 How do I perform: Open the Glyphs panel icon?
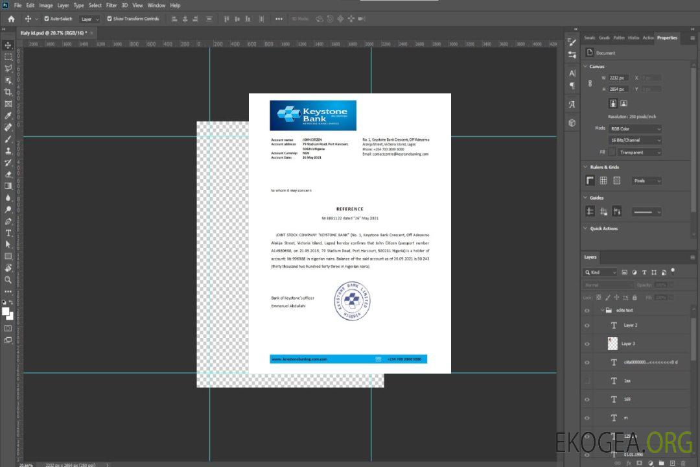point(572,104)
